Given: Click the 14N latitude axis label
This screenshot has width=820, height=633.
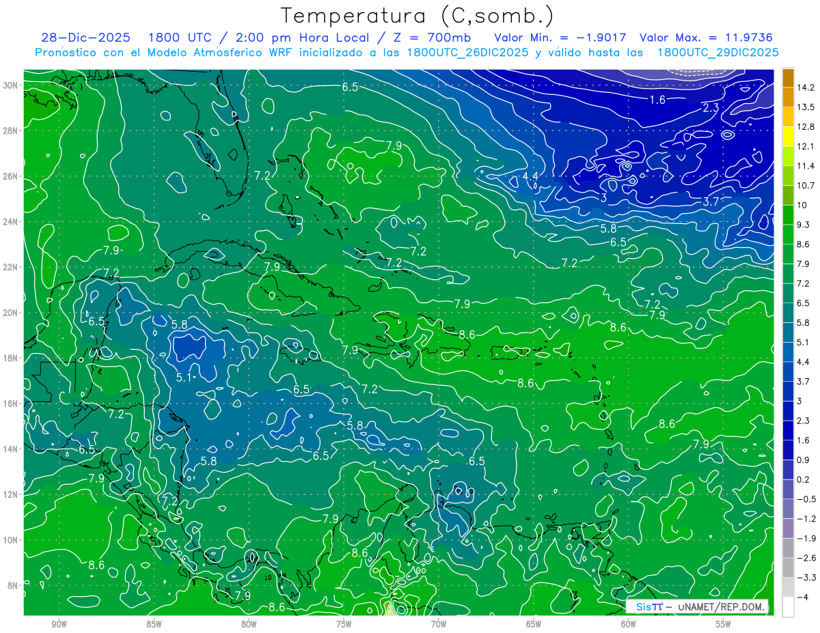Looking at the screenshot, I should point(11,449).
